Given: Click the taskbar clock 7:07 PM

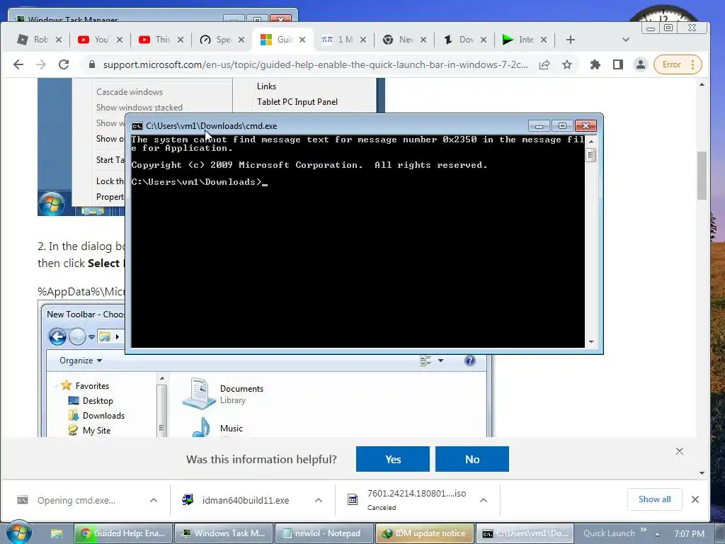Looking at the screenshot, I should coord(689,534).
